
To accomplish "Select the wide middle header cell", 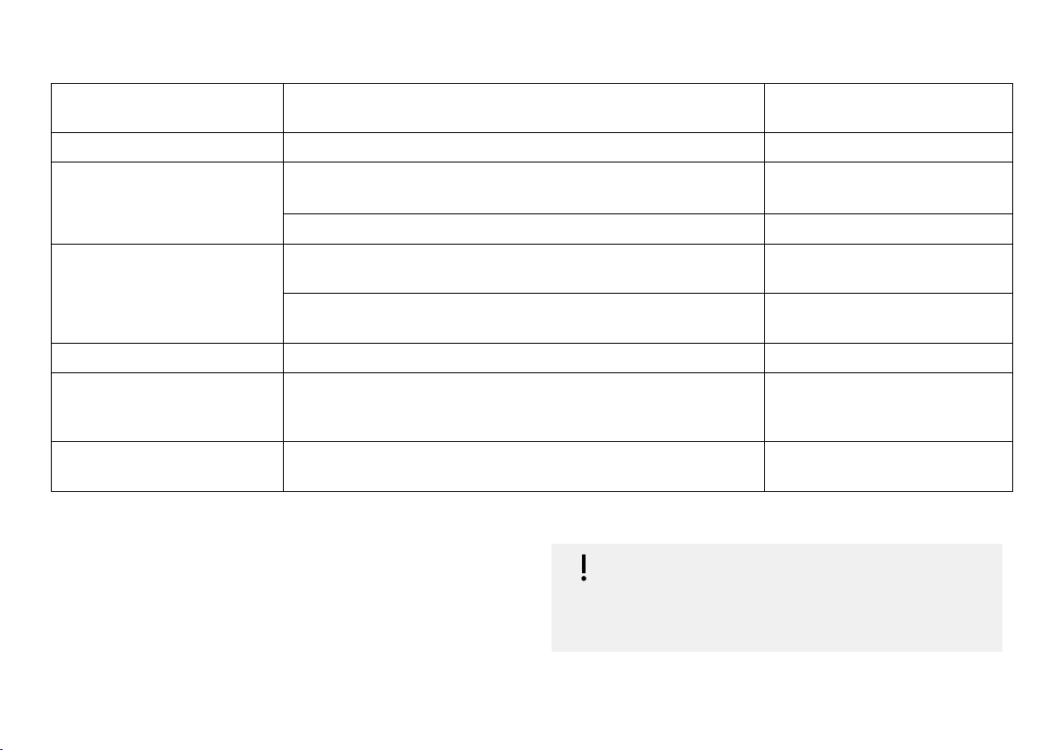I will [523, 108].
